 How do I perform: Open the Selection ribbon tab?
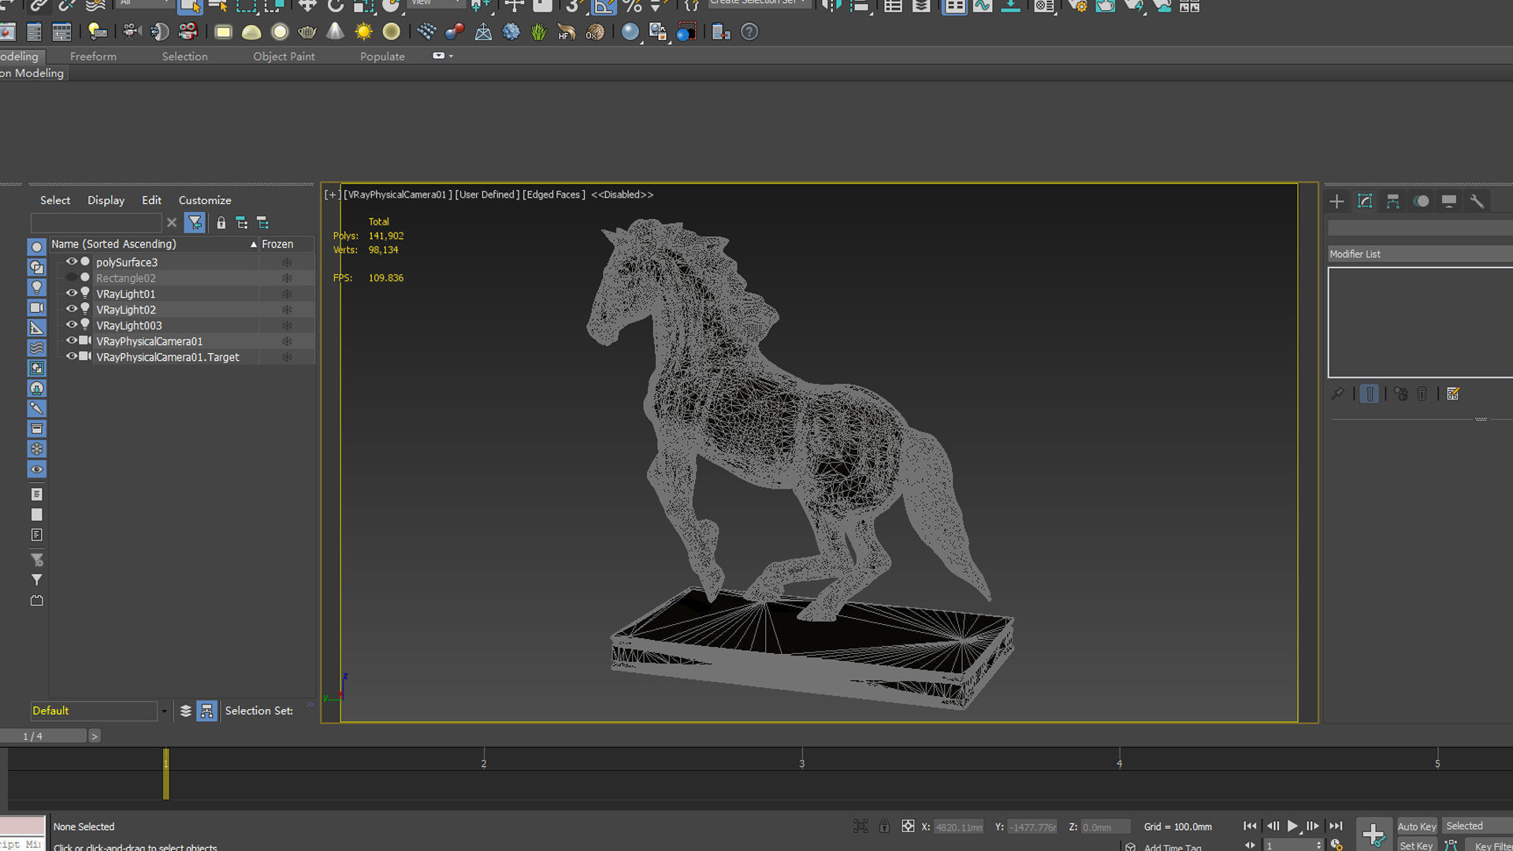click(x=184, y=57)
